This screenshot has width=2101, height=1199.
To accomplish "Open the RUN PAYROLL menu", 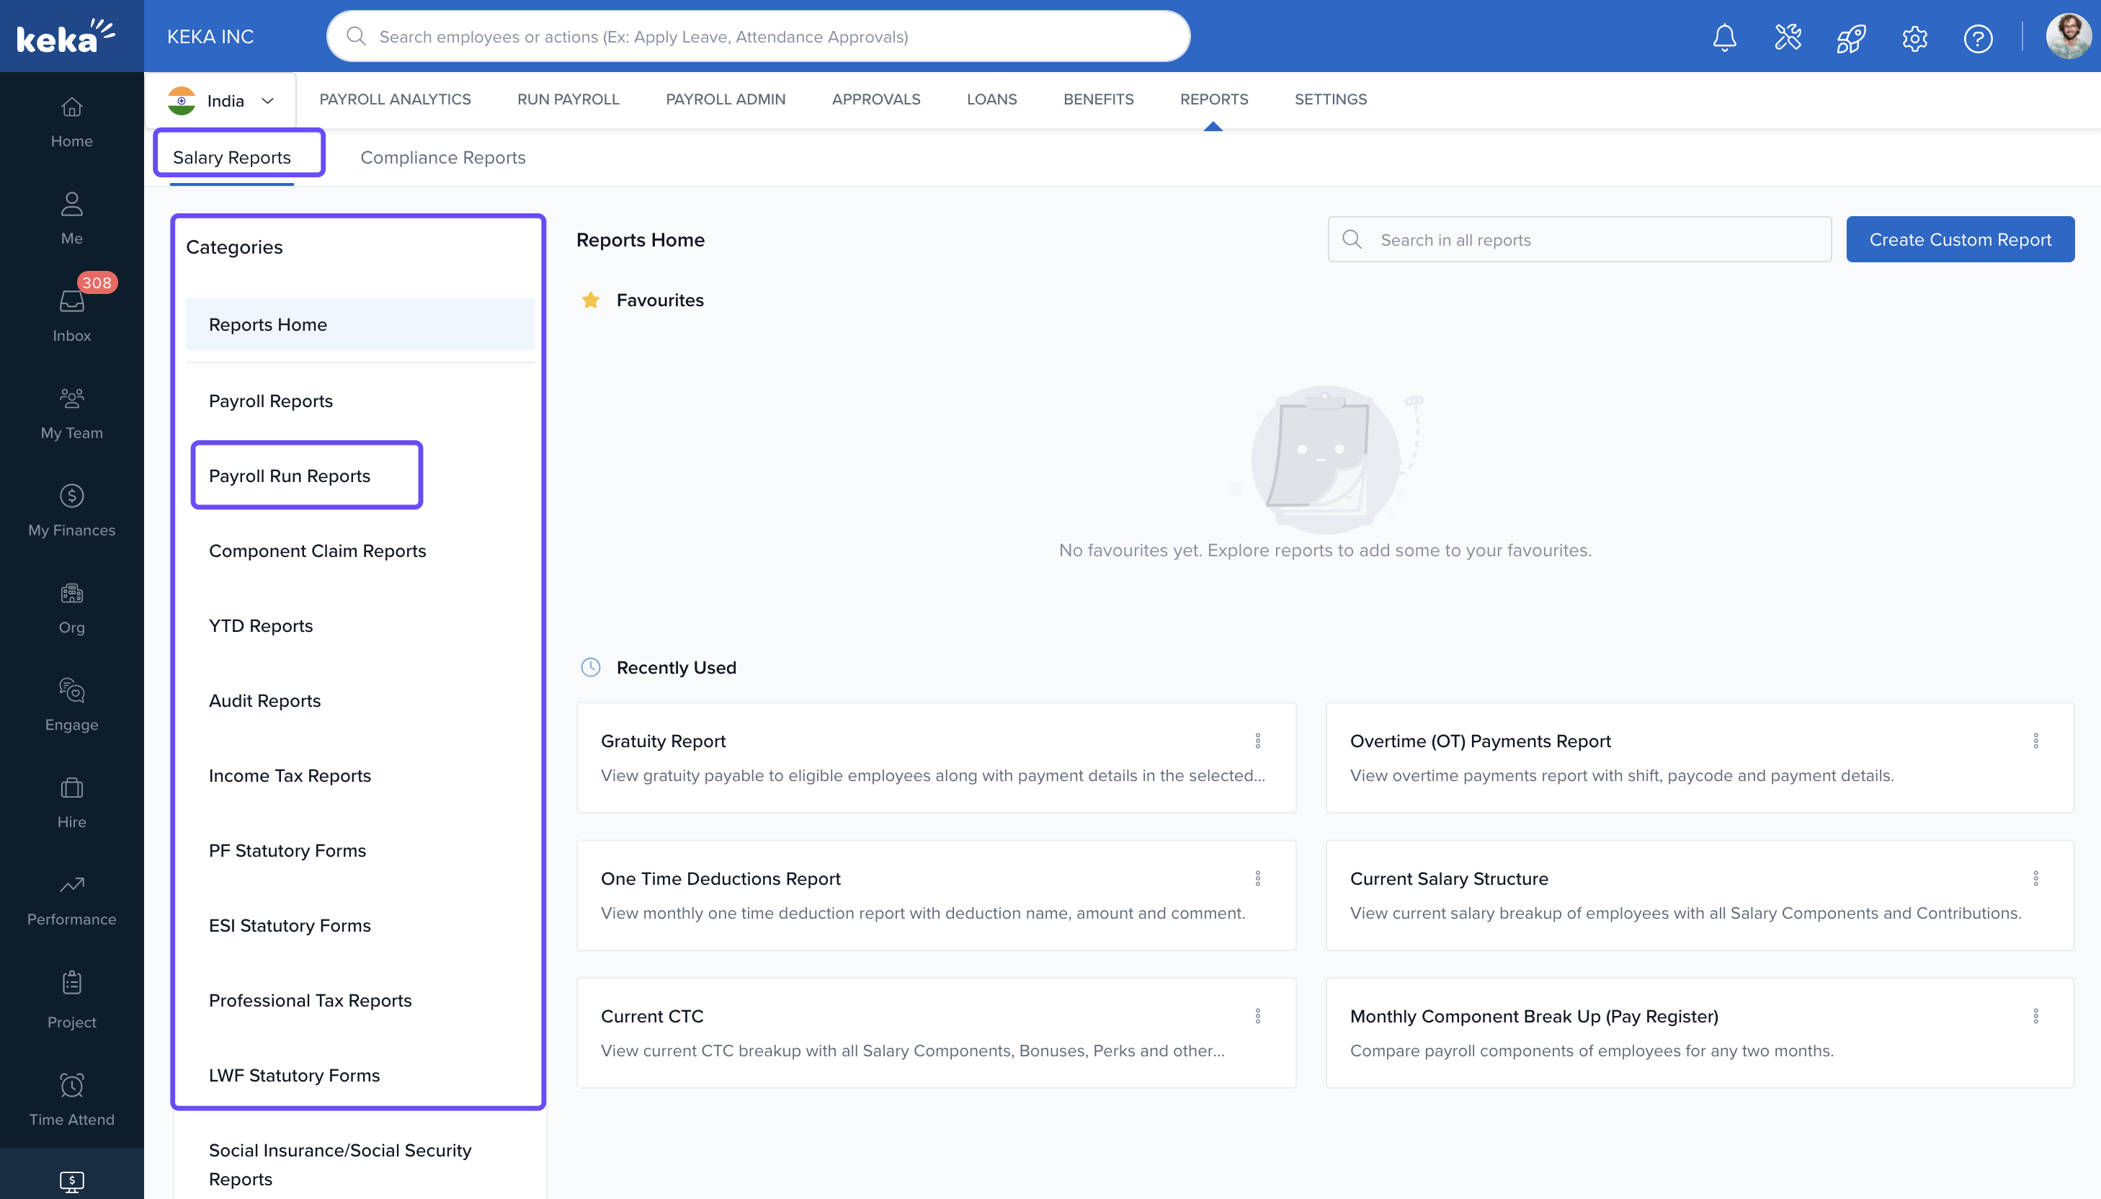I will click(x=567, y=99).
